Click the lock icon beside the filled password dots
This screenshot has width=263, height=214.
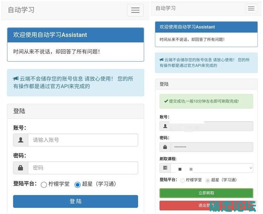click(x=165, y=147)
